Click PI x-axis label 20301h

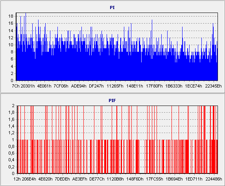(x=28, y=86)
